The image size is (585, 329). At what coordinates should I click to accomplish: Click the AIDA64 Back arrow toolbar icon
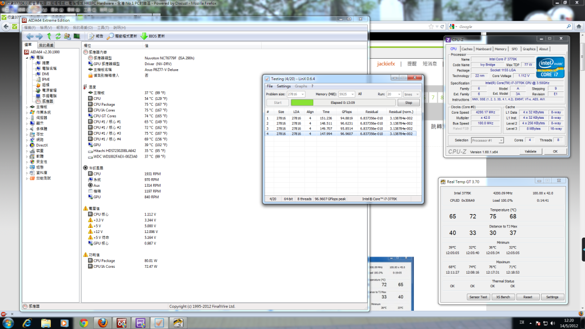(x=30, y=36)
